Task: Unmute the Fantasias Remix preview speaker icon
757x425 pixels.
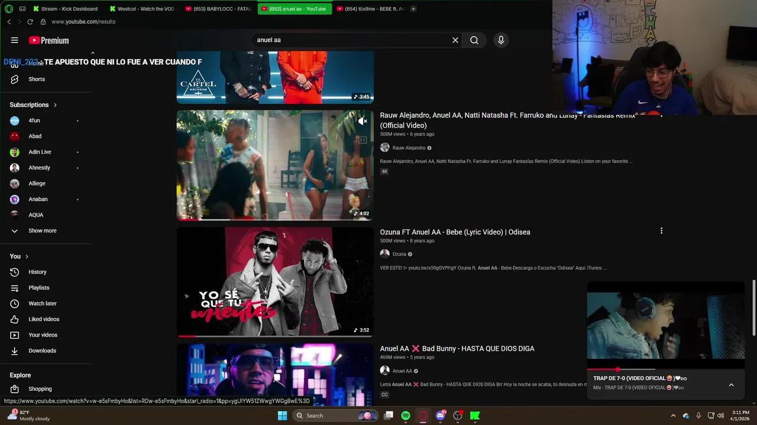Action: [363, 121]
